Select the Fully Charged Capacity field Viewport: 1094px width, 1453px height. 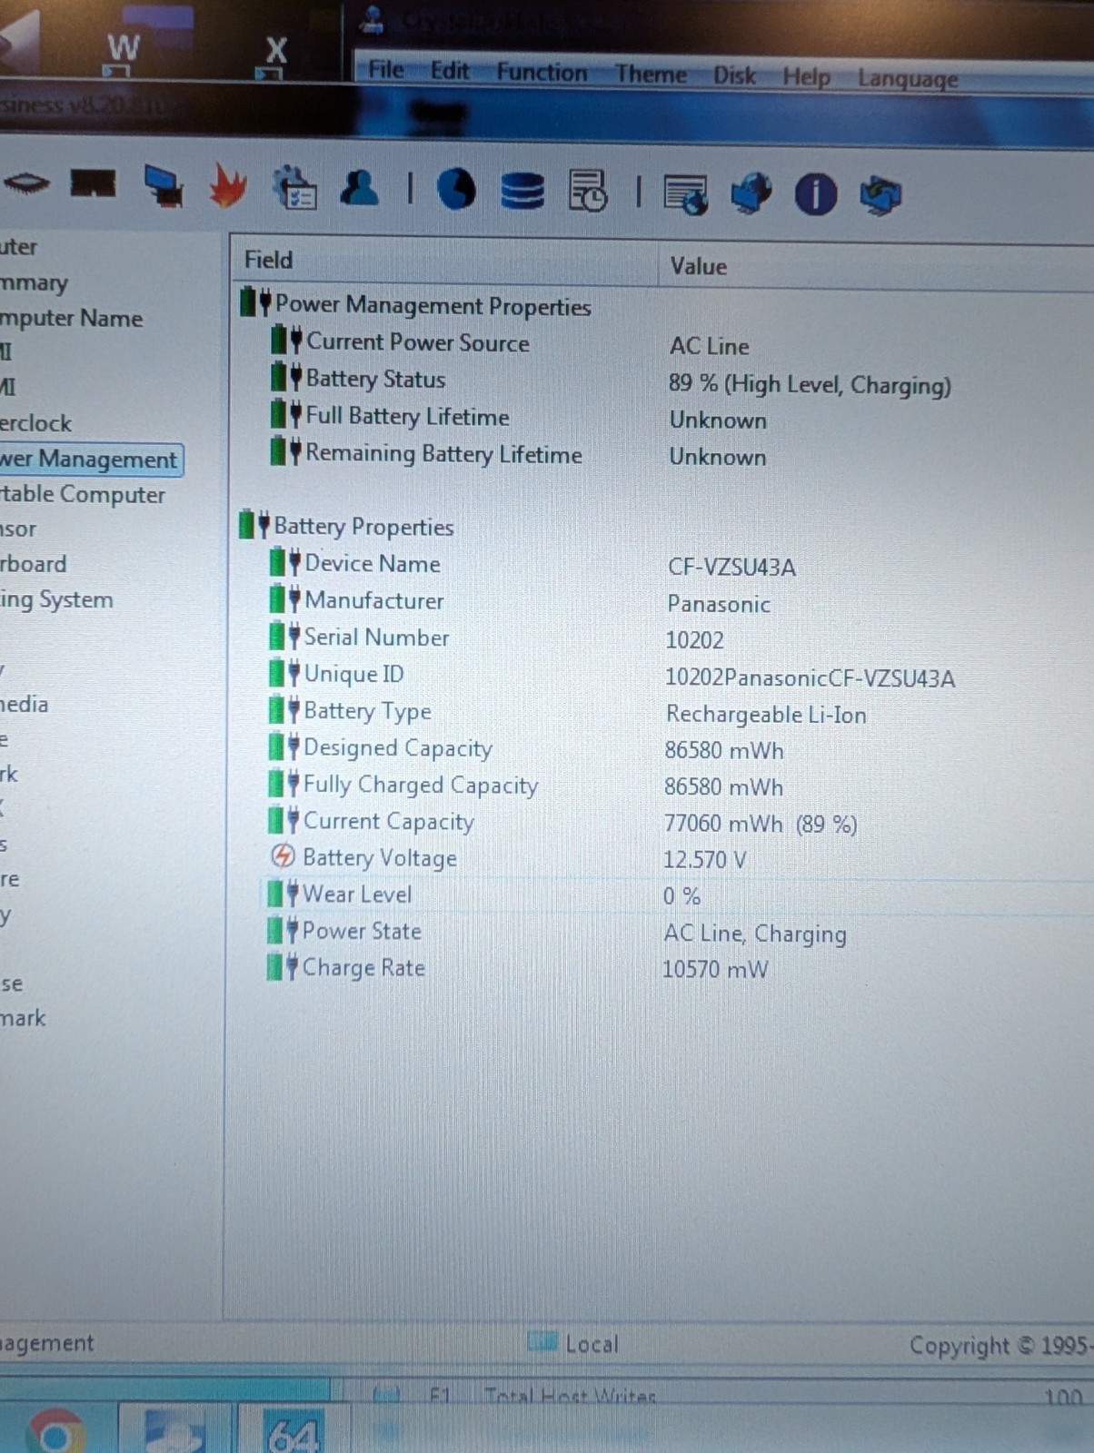click(421, 786)
